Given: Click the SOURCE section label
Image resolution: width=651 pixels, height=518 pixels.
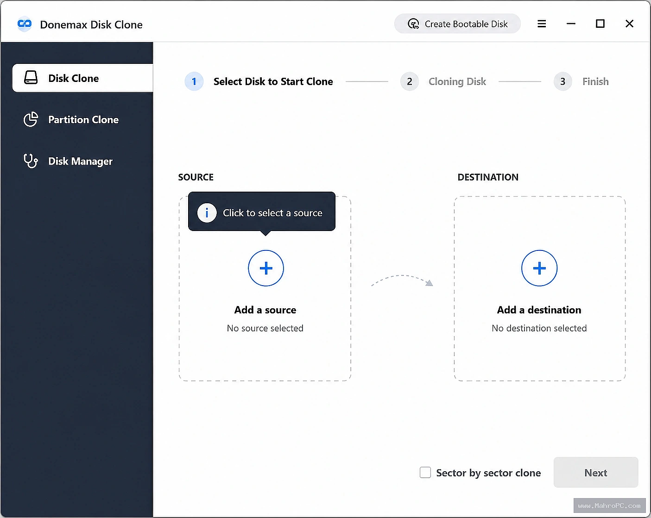Looking at the screenshot, I should click(196, 177).
